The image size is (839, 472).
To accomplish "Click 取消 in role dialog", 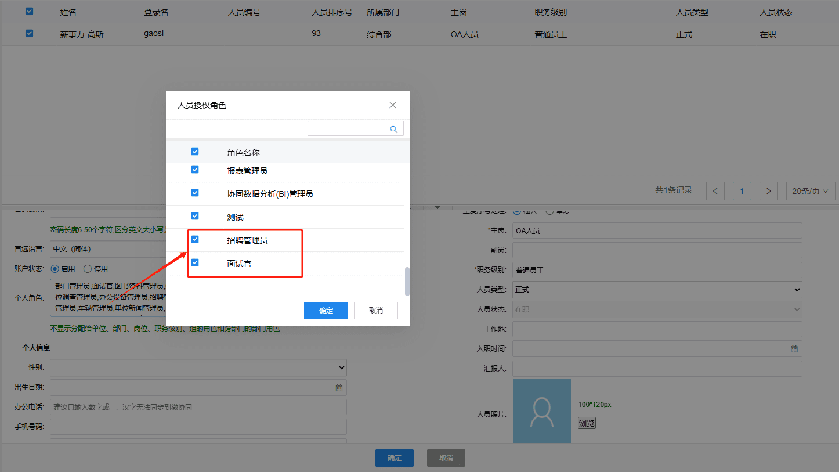I will click(x=376, y=311).
